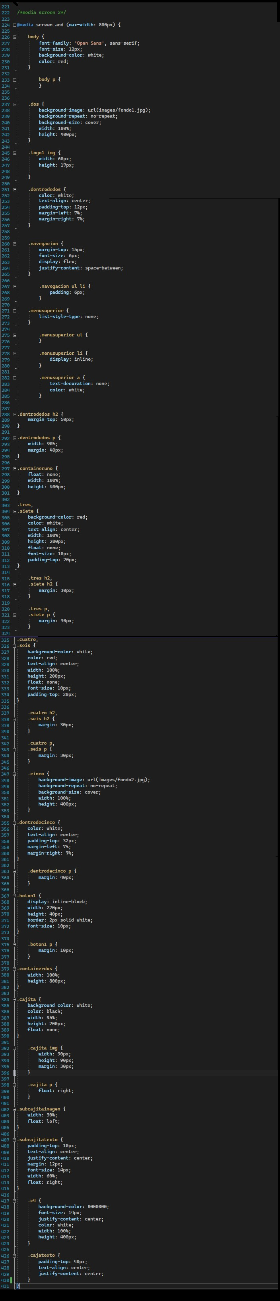Collapse the .subcajitatexto rule

tap(15, 1140)
